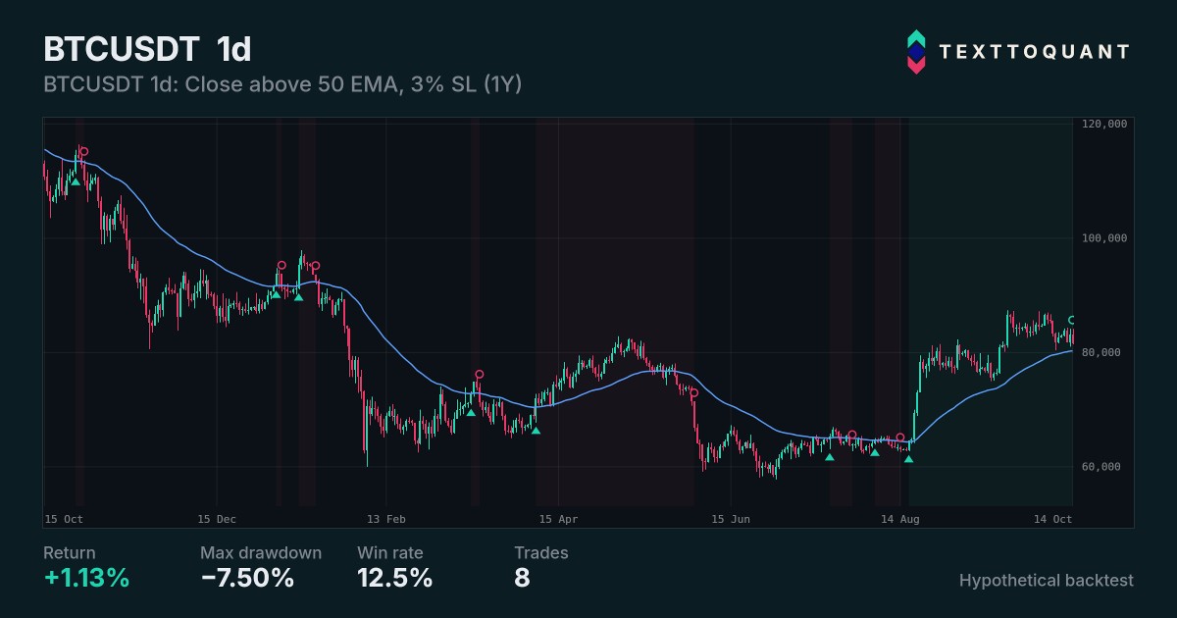Click the green open-position circle marker near 14 Oct
Viewport: 1177px width, 618px height.
[x=1072, y=320]
